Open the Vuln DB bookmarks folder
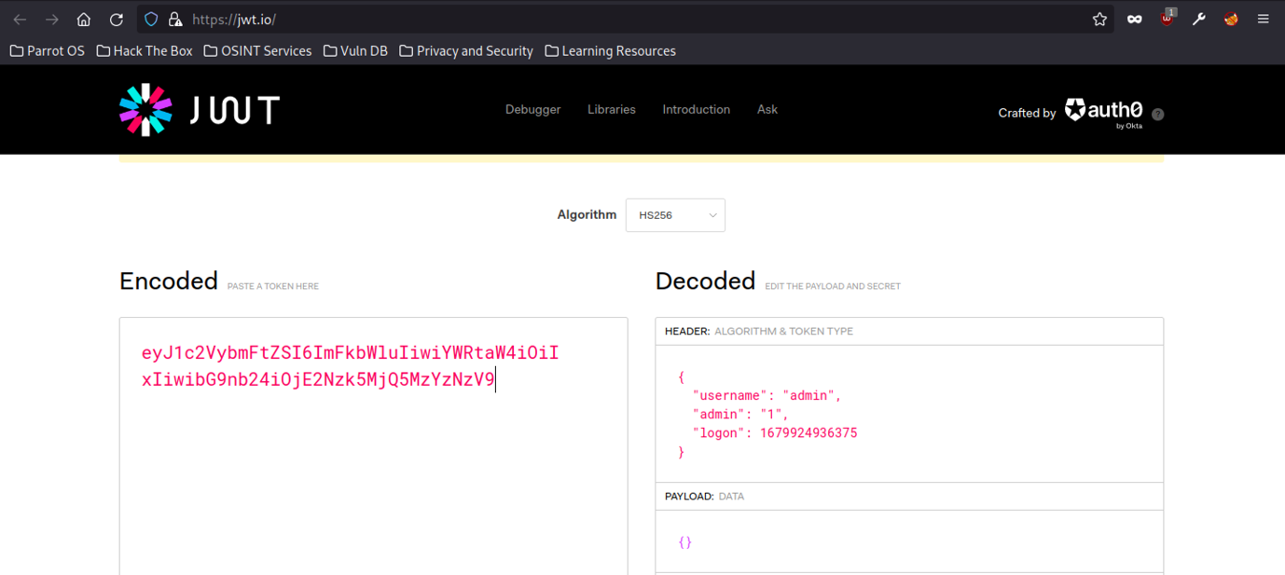 click(355, 51)
